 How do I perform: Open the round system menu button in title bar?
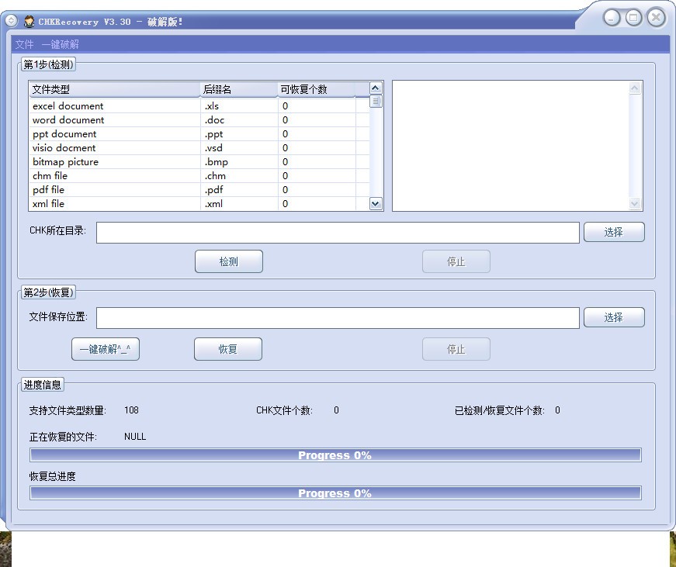tap(11, 21)
